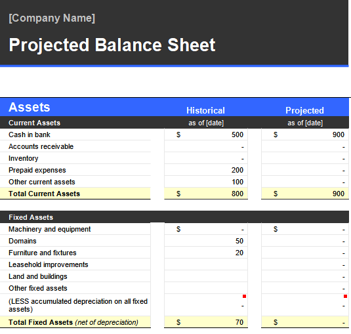The height and width of the screenshot is (334, 351).
Task: Click the Historical Inventory cell
Action: coord(206,158)
